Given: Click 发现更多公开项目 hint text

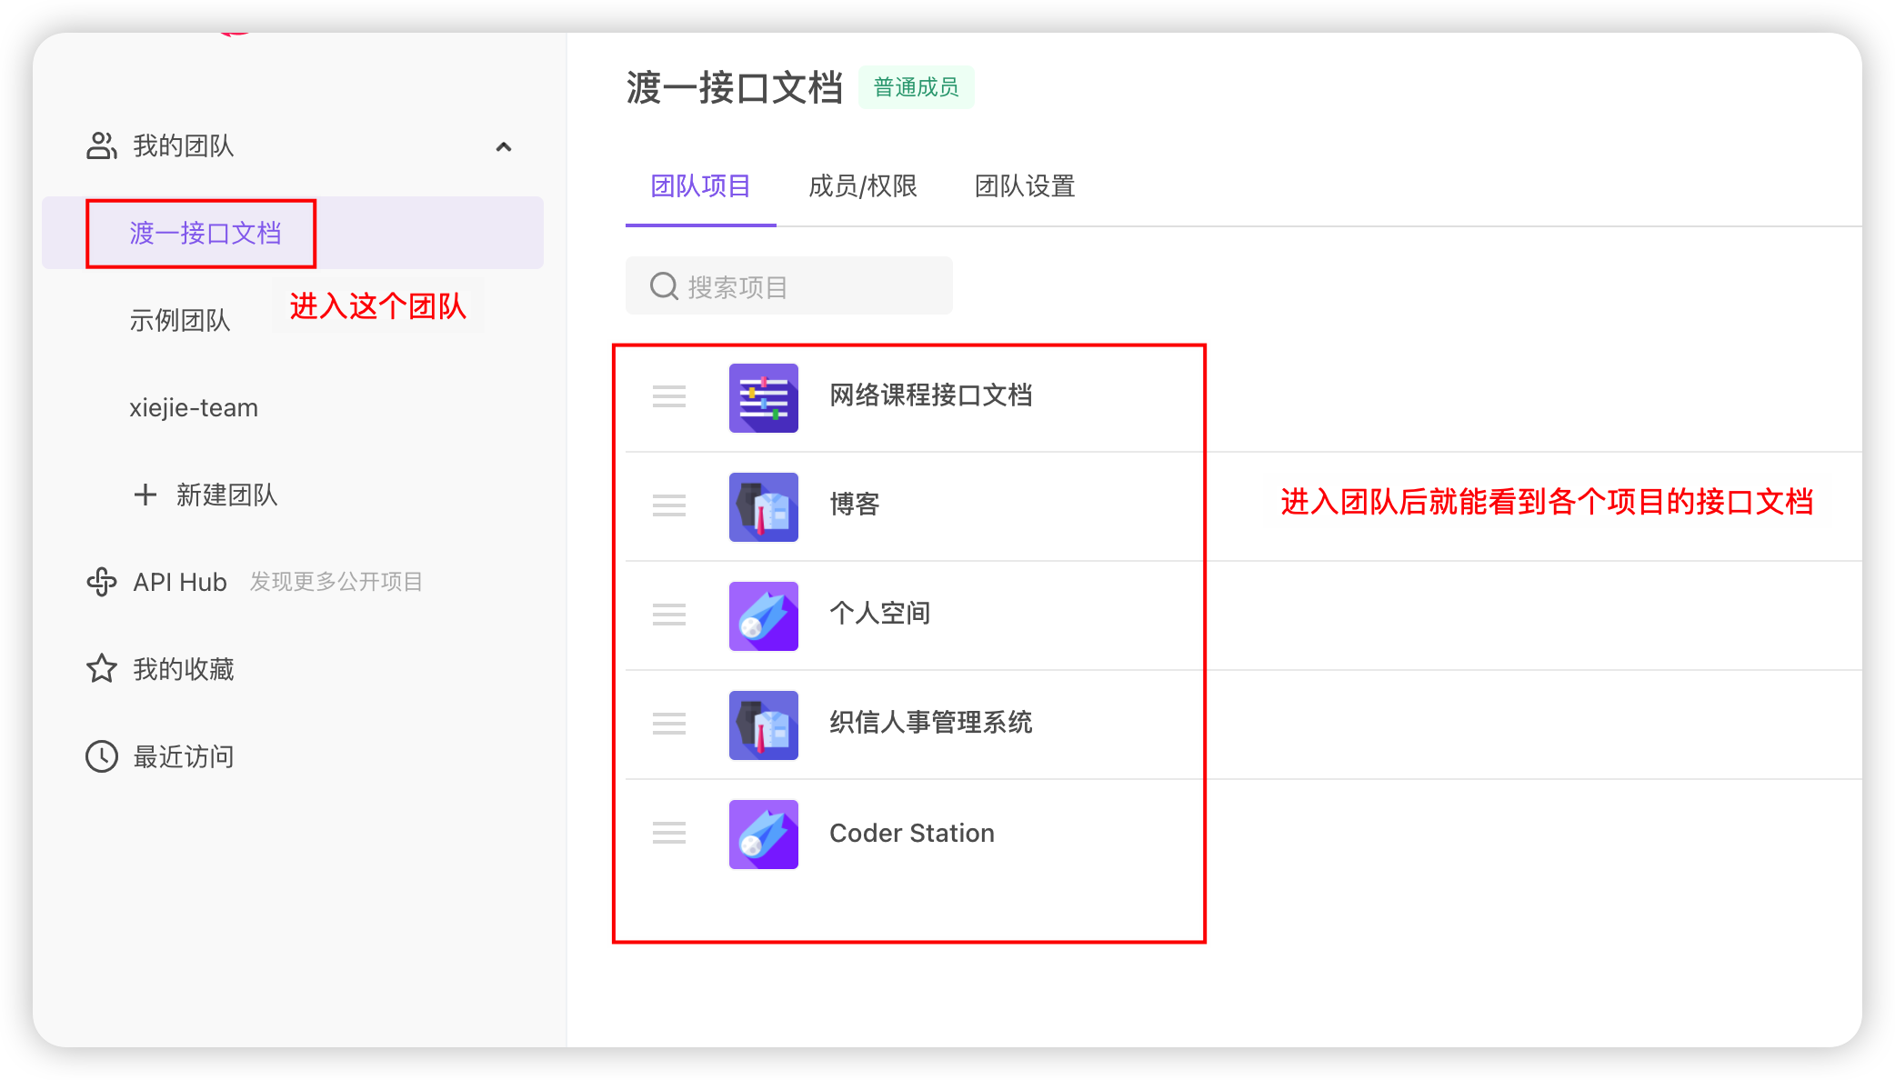Looking at the screenshot, I should point(336,582).
